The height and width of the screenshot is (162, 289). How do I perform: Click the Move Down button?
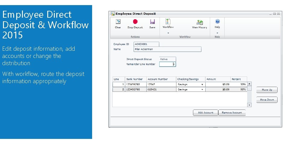tap(267, 100)
